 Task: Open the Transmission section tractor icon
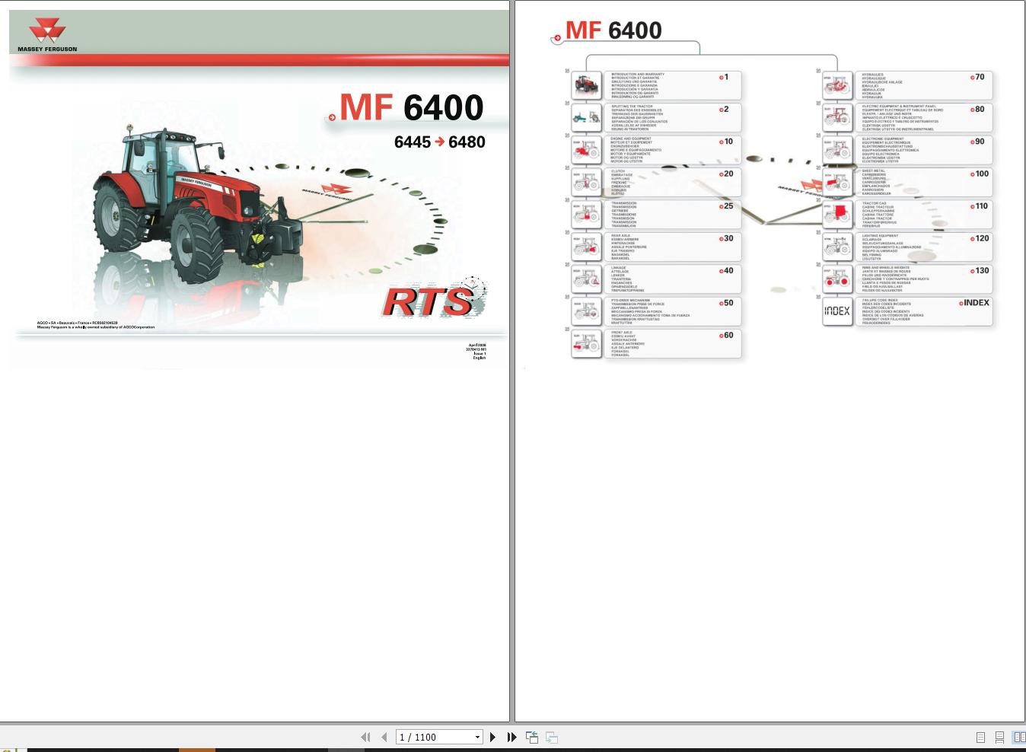click(586, 215)
